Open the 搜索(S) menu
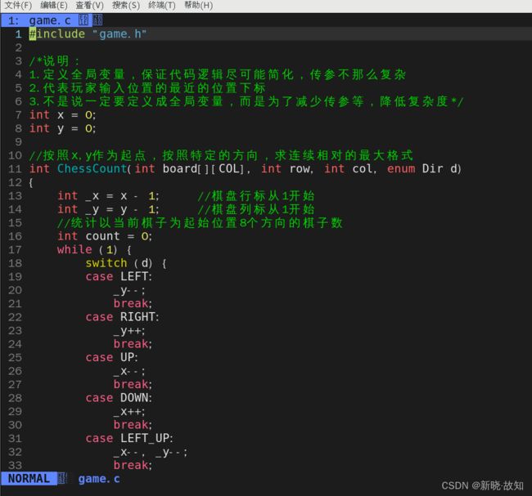Screen dimensions: 532x496 click(x=126, y=6)
